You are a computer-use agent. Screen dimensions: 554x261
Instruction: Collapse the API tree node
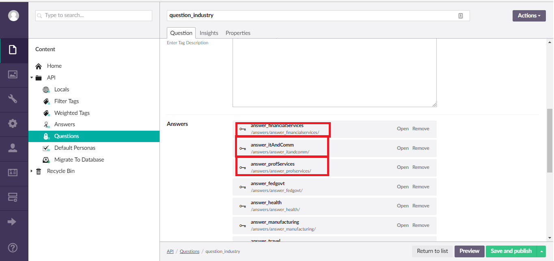[x=32, y=78]
